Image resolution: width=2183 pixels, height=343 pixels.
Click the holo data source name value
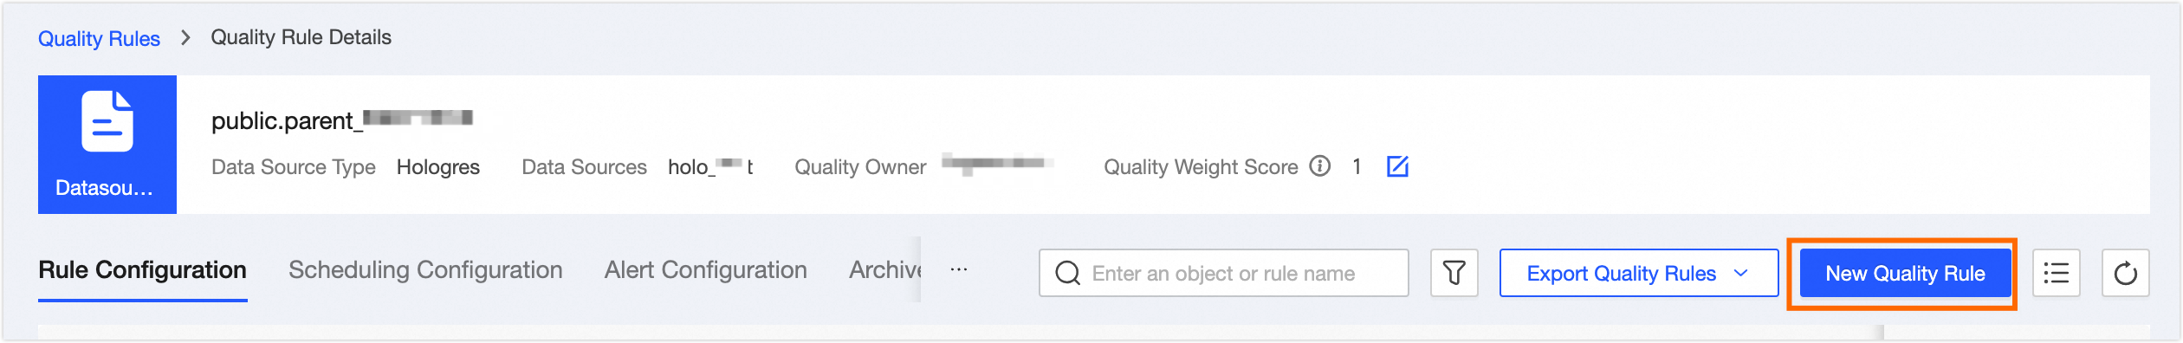coord(710,167)
